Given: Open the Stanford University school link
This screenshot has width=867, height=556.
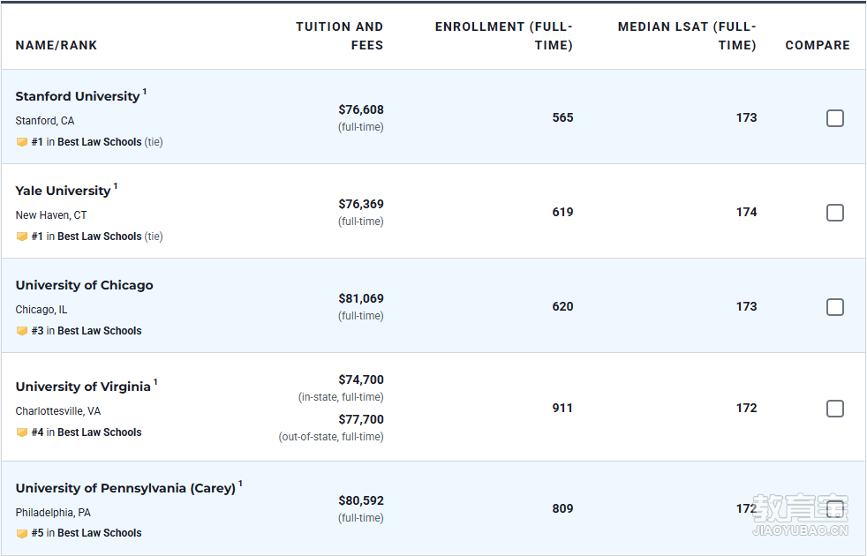Looking at the screenshot, I should (78, 96).
